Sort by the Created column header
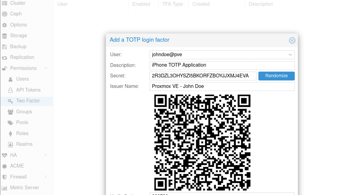The image size is (345, 195). click(x=201, y=4)
